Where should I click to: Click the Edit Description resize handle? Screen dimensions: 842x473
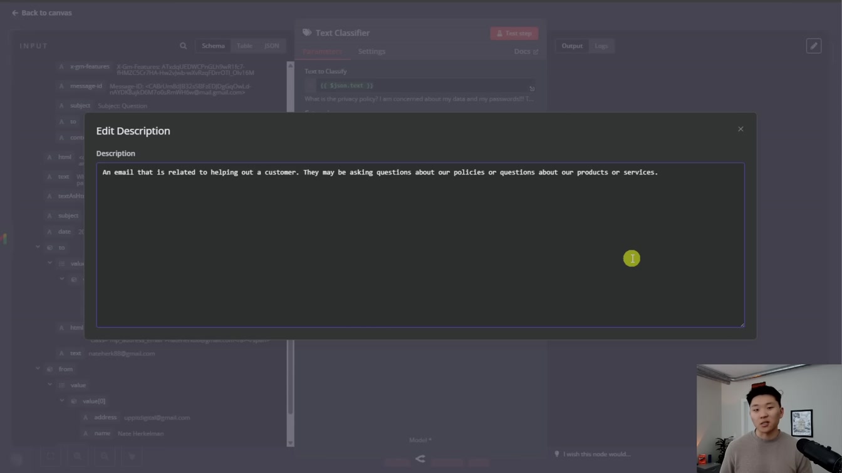pos(742,324)
